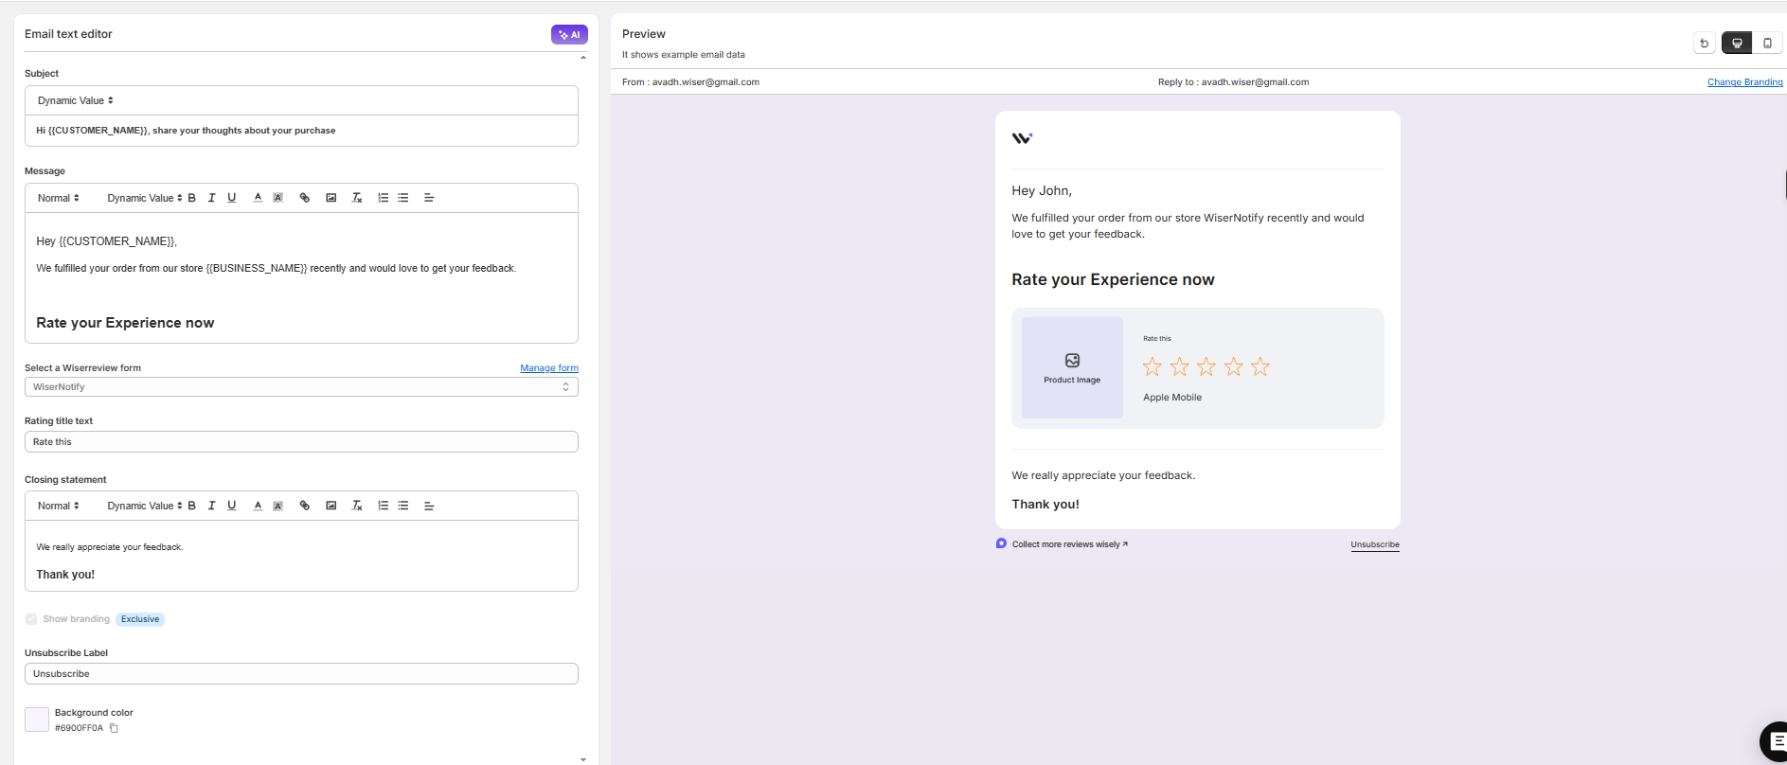Click the 'Rate your Experience now' preview heading
1787x765 pixels.
coord(1113,279)
